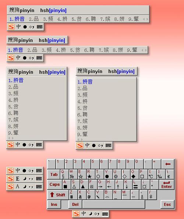Toggle the half-moon width icon in the A-mode bar
The image size is (184, 219).
(25, 187)
